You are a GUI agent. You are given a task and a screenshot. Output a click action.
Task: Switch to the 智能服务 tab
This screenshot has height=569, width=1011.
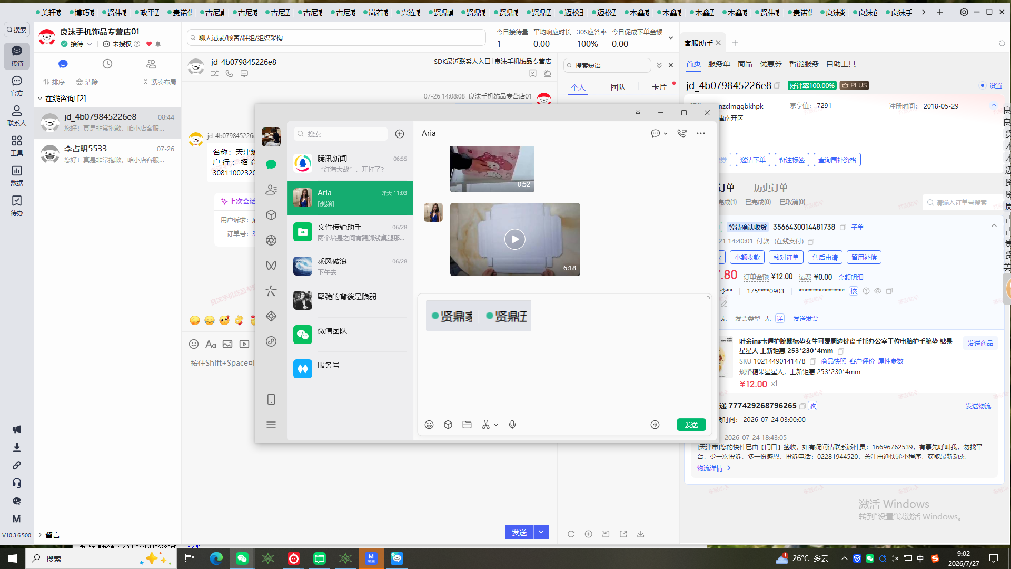coord(804,64)
